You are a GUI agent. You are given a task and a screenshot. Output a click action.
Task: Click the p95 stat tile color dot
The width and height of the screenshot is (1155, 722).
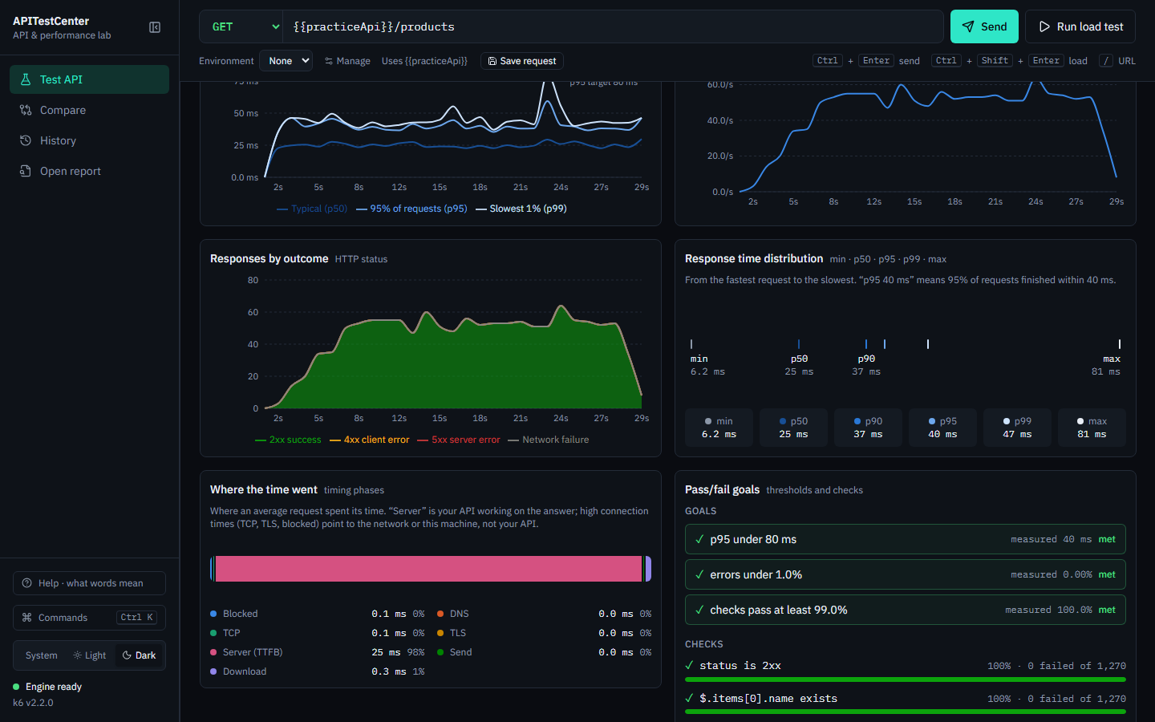(932, 421)
